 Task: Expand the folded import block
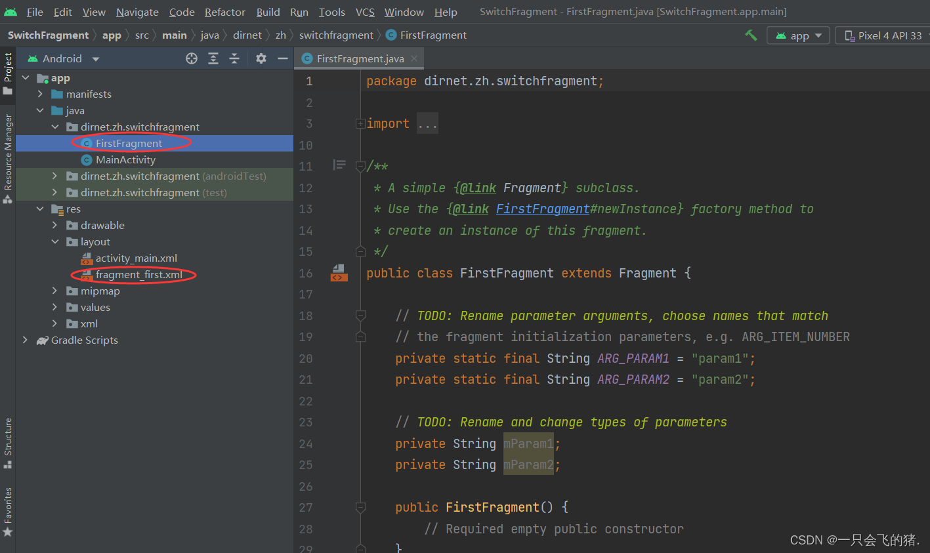(x=360, y=123)
